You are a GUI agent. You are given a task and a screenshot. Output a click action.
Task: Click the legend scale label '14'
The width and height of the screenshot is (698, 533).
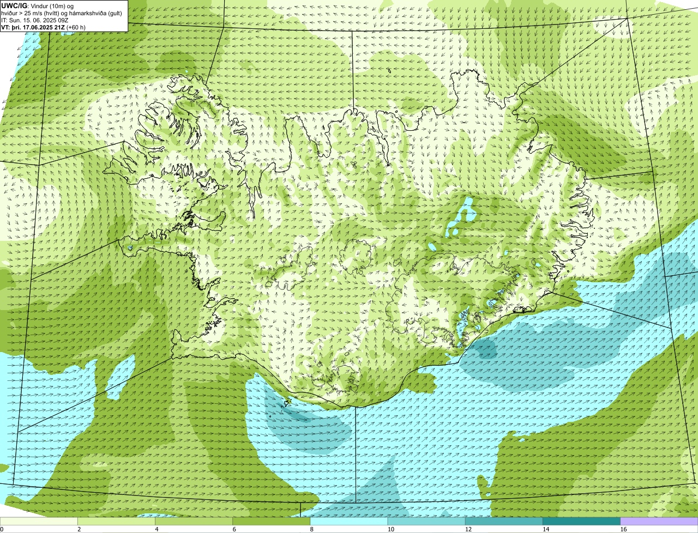(x=546, y=529)
